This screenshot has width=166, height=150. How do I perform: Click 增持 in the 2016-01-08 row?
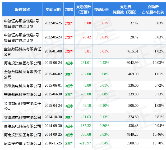69,51
